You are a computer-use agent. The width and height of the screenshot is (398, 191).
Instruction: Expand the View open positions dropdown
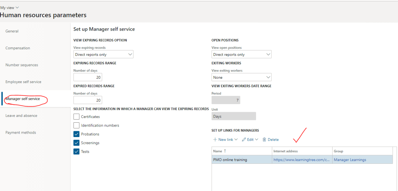tap(241, 55)
